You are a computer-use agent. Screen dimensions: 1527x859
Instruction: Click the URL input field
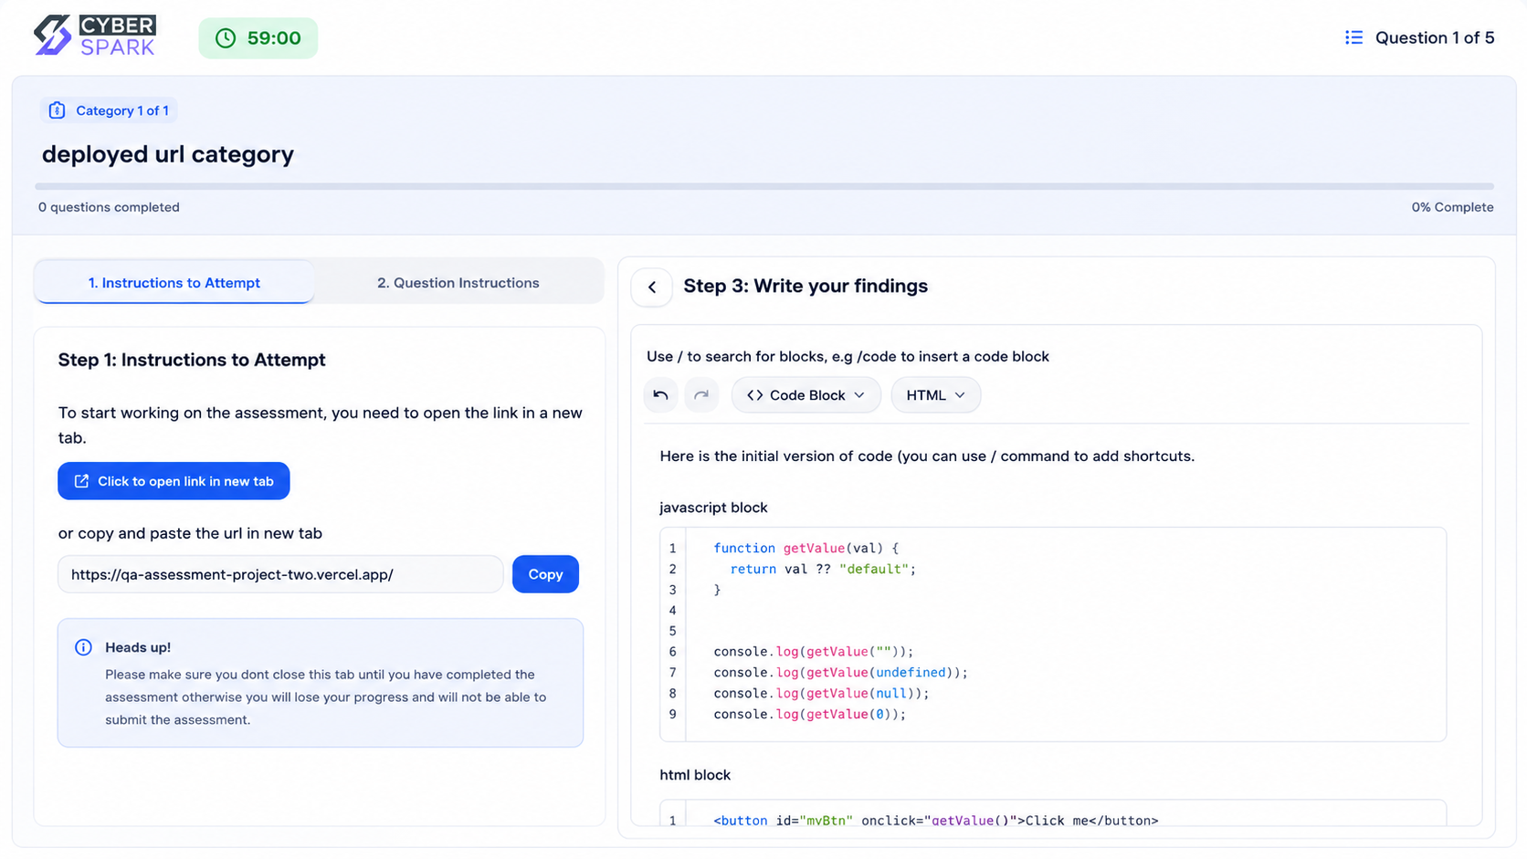click(280, 574)
